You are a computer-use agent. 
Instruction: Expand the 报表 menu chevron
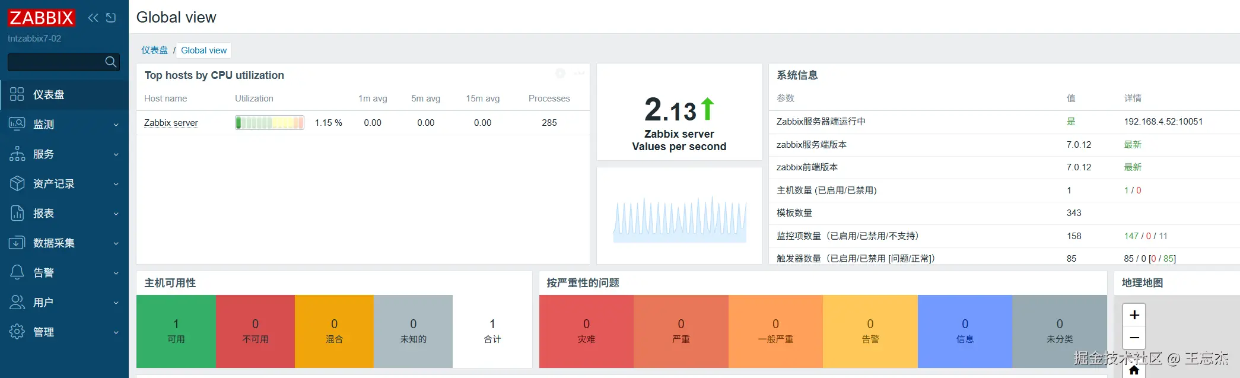point(116,214)
